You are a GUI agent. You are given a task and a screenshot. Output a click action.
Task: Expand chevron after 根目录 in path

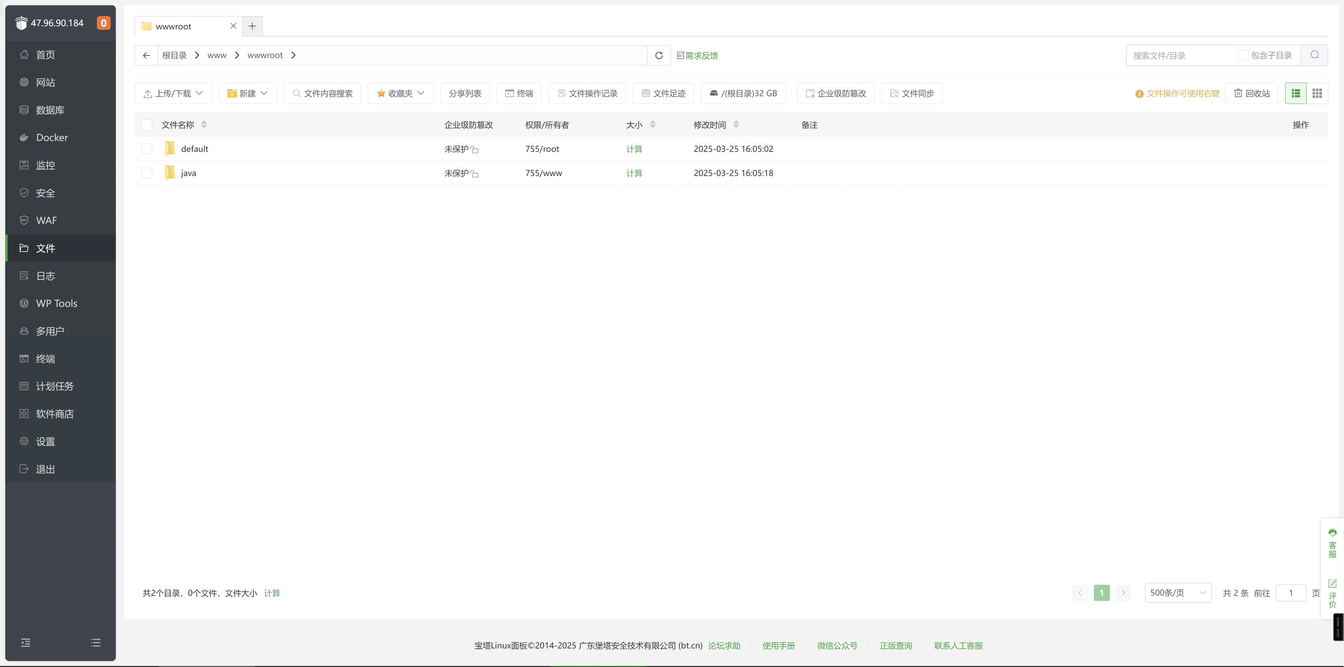[197, 55]
